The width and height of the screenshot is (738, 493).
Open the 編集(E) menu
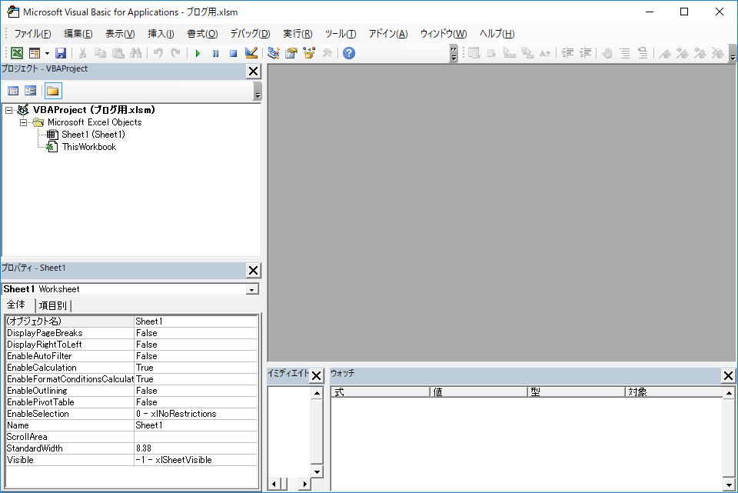click(x=78, y=34)
